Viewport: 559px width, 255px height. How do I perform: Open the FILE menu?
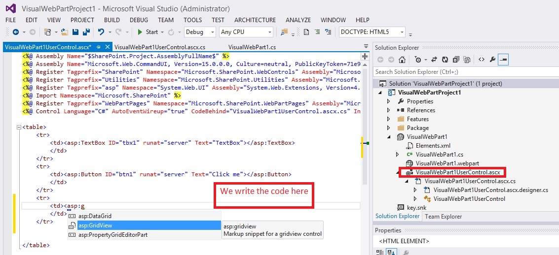coord(11,20)
